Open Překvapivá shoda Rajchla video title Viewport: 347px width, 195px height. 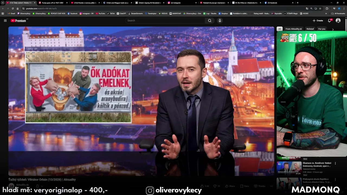coord(317,181)
